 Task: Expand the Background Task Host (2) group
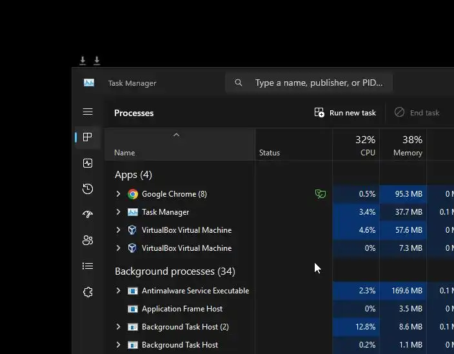[x=118, y=326]
